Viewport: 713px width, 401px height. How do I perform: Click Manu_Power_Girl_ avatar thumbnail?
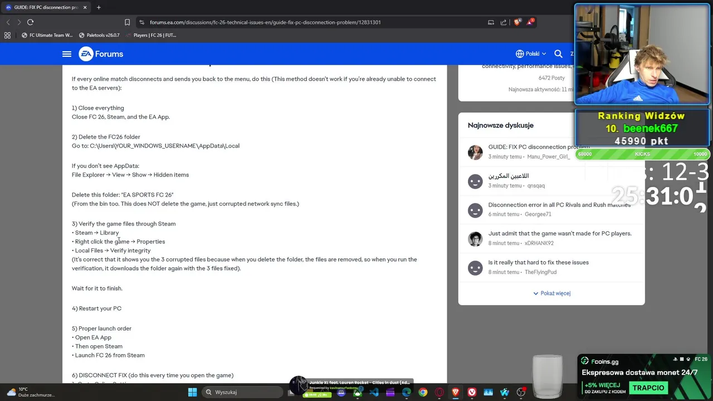pos(475,152)
